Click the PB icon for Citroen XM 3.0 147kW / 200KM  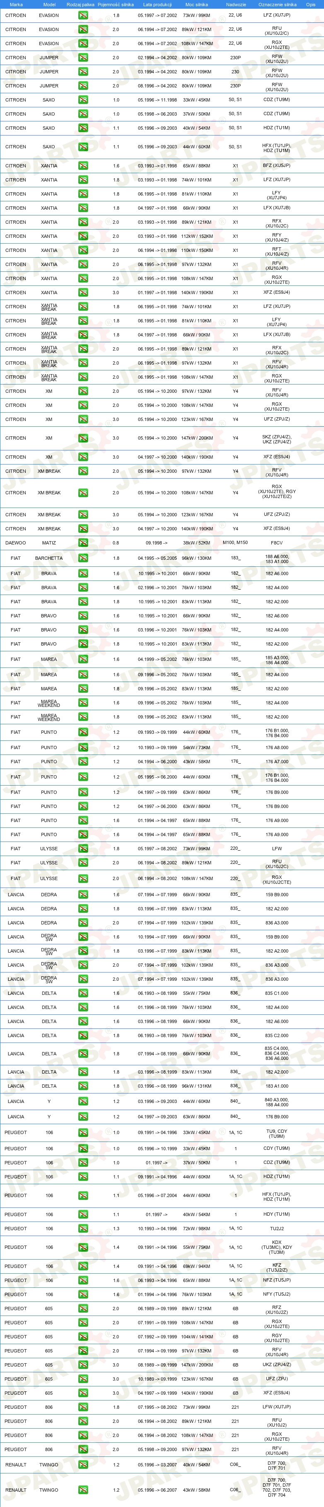coord(83,438)
